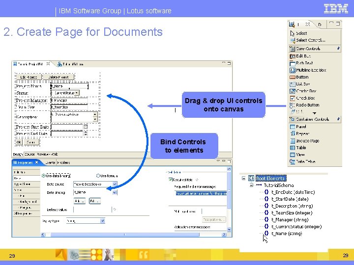Collapse the Root Elements tree node
Screen dimensions: 354x265
click(x=243, y=178)
